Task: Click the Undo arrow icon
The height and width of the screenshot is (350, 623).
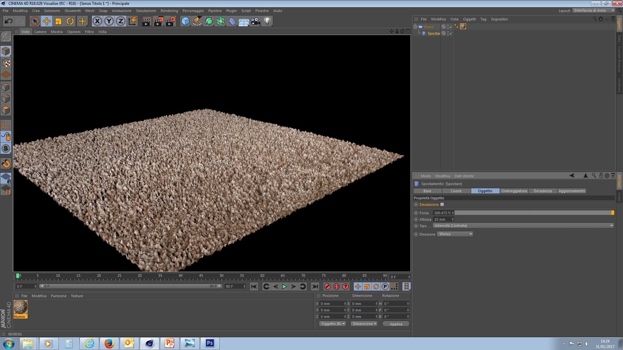Action: 8,21
